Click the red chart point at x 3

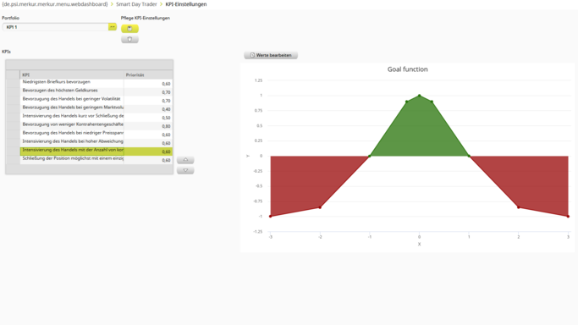[x=568, y=217]
